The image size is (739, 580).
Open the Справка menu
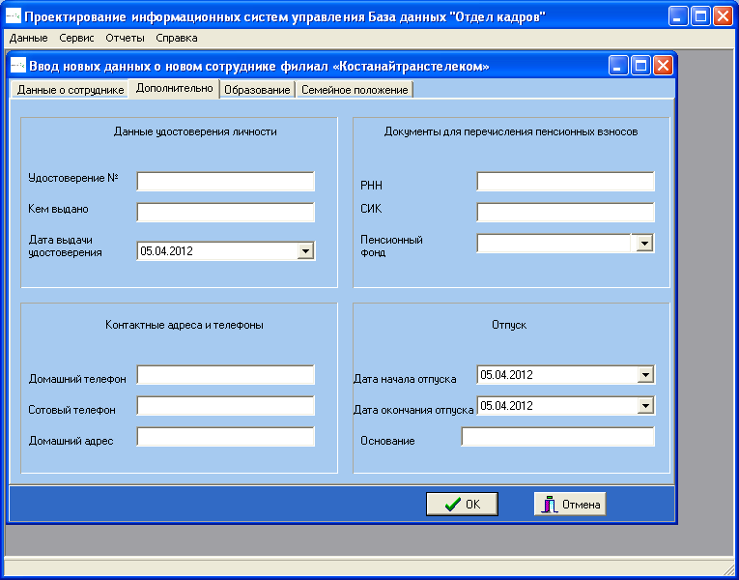point(177,39)
